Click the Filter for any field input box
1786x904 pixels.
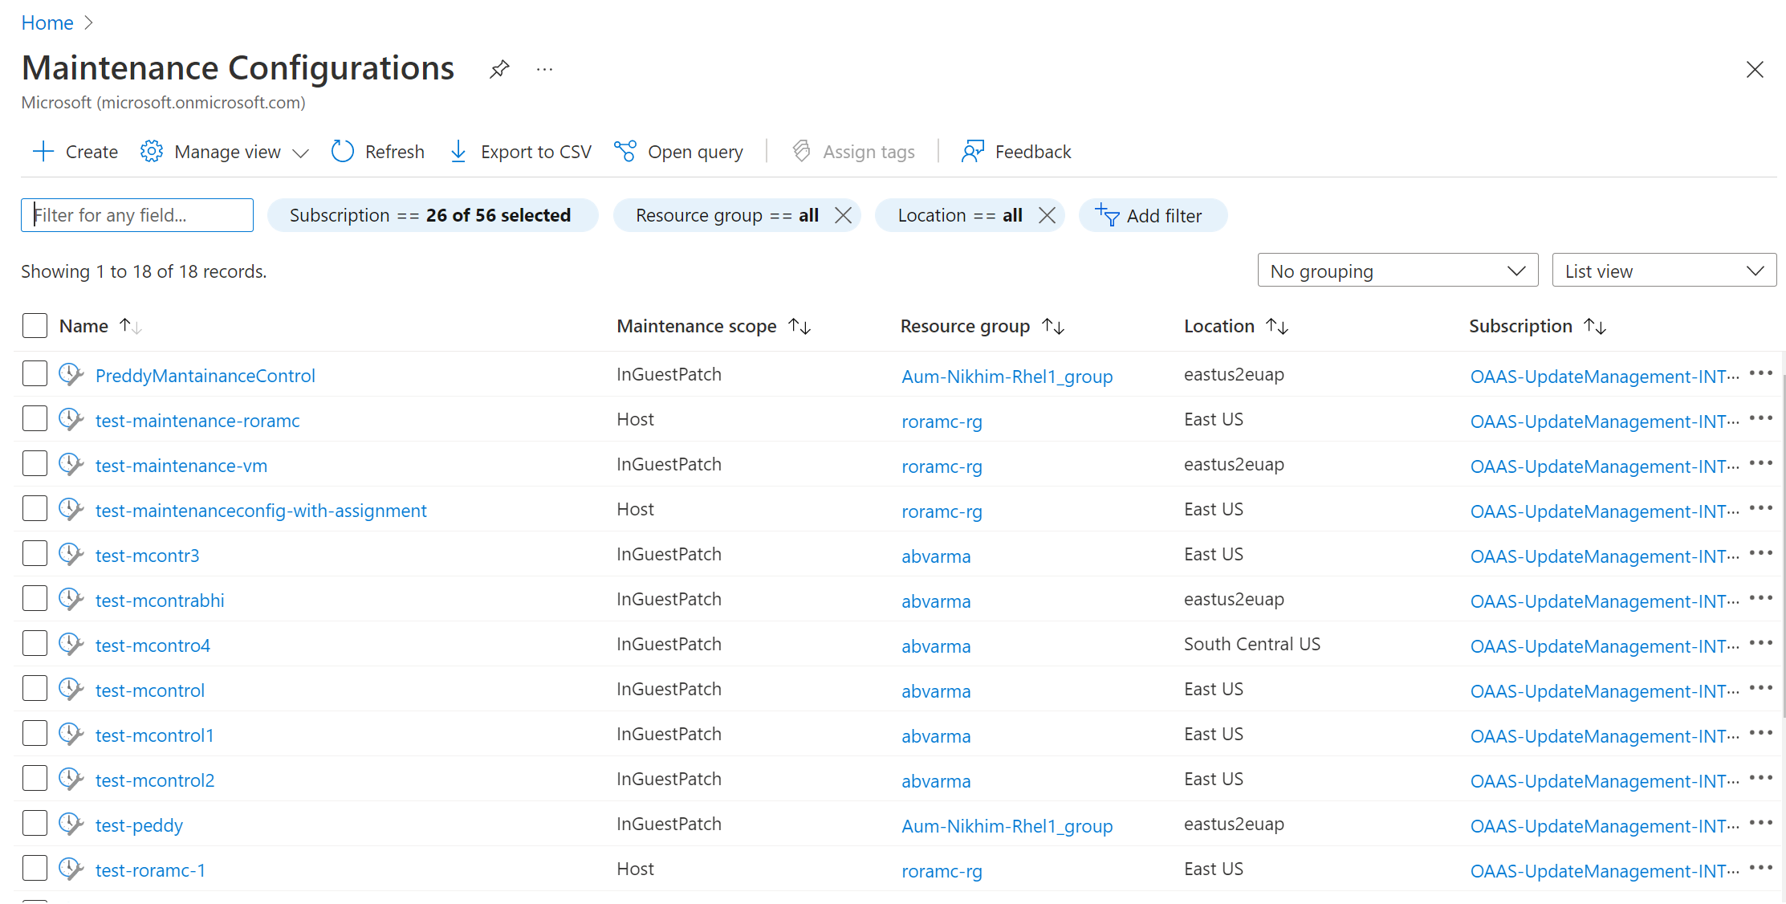[138, 214]
